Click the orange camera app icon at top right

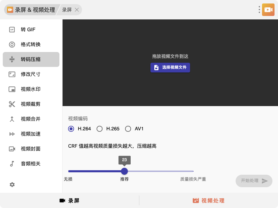(268, 10)
